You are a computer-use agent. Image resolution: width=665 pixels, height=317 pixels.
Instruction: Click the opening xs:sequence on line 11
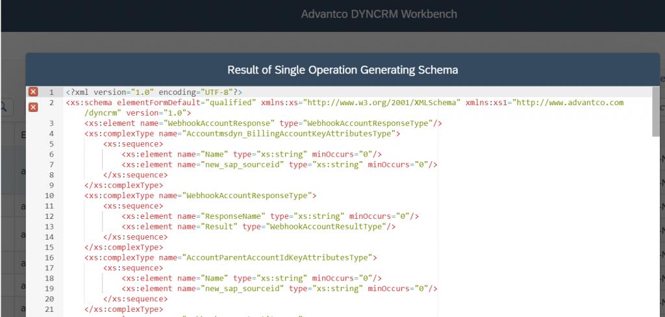click(x=133, y=206)
